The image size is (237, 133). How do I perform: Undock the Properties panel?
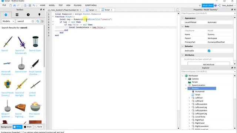pyautogui.click(x=232, y=10)
